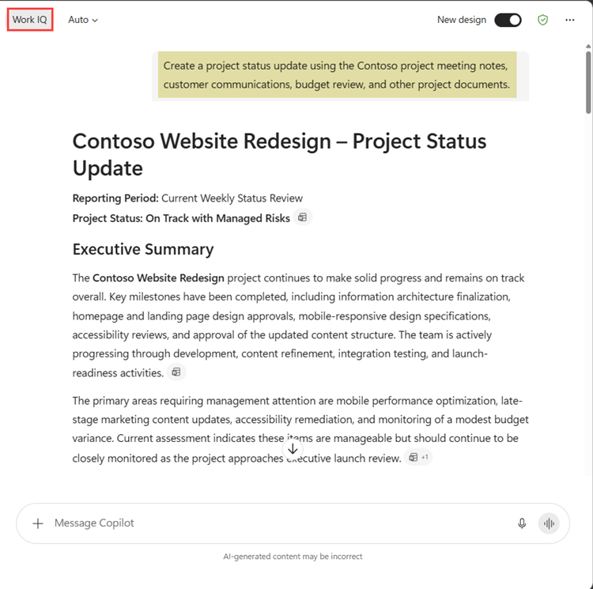Open citation icon beside Project Status line
This screenshot has width=593, height=589.
pos(302,217)
